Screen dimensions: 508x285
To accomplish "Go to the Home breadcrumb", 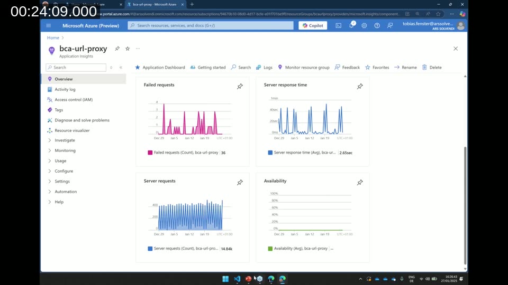I will 53,38.
